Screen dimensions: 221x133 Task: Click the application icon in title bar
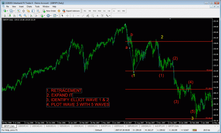tap(3, 3)
